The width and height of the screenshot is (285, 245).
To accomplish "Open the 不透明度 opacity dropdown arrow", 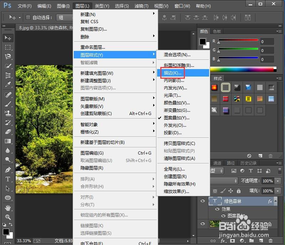I will [x=277, y=181].
